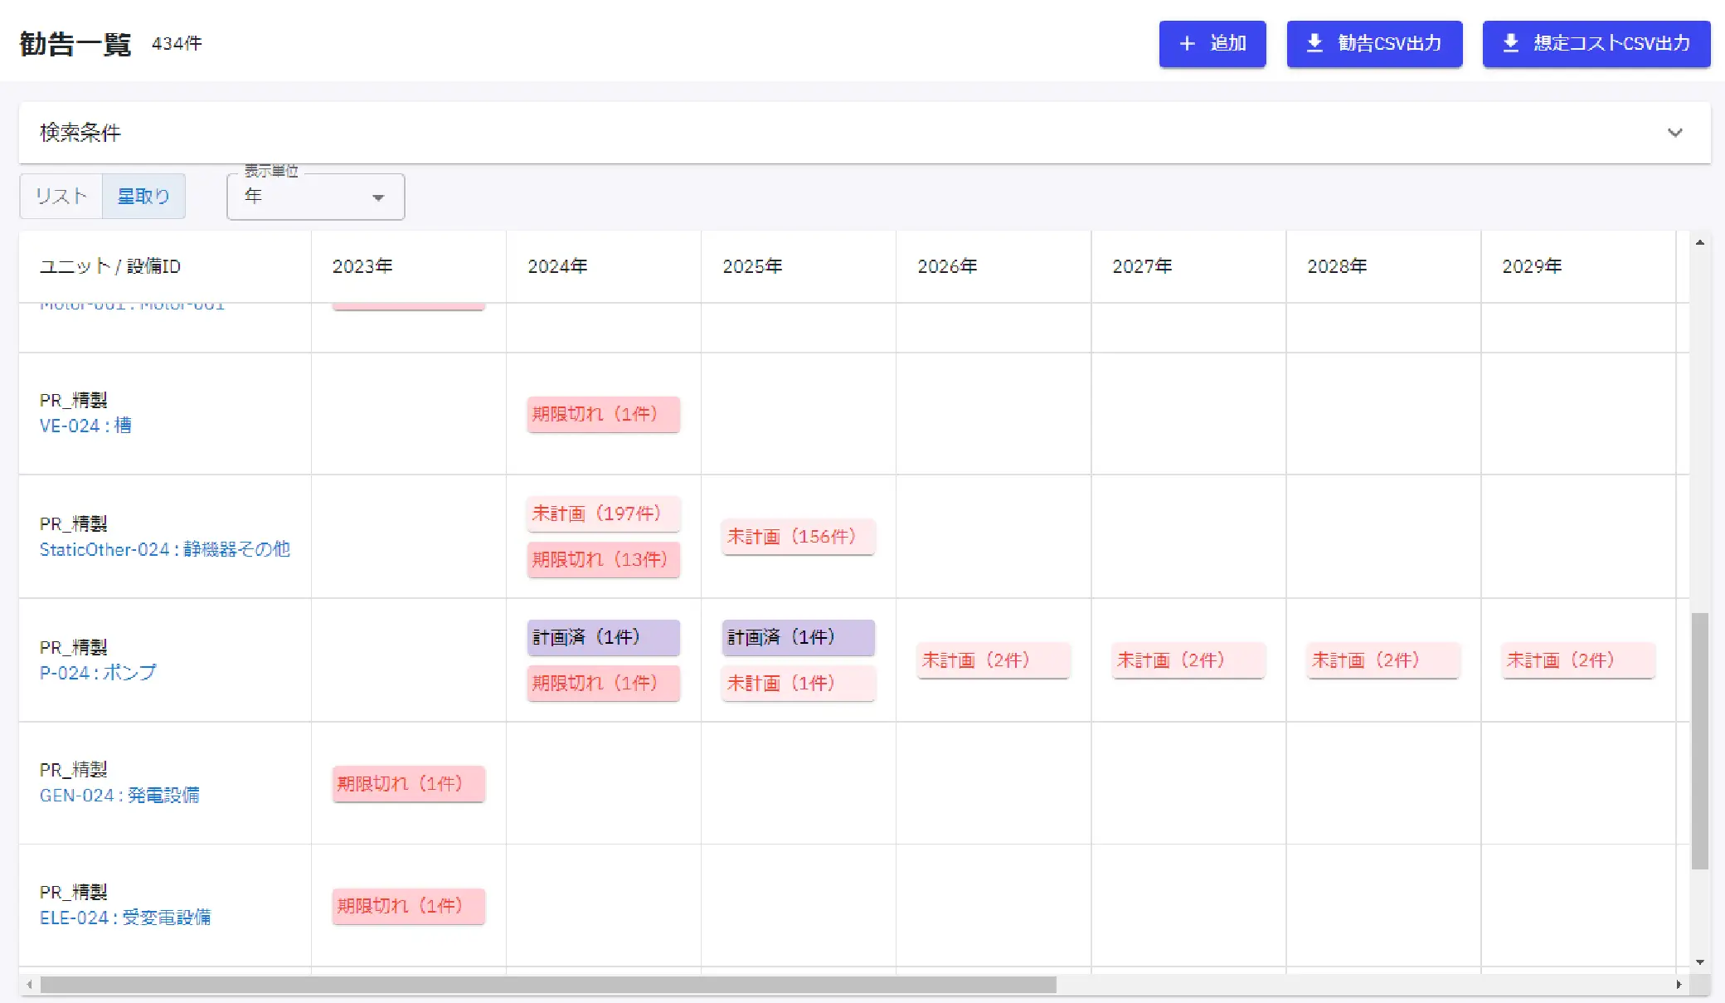Click 未計画（197件） chip in 2024
This screenshot has width=1725, height=1003.
(x=603, y=514)
